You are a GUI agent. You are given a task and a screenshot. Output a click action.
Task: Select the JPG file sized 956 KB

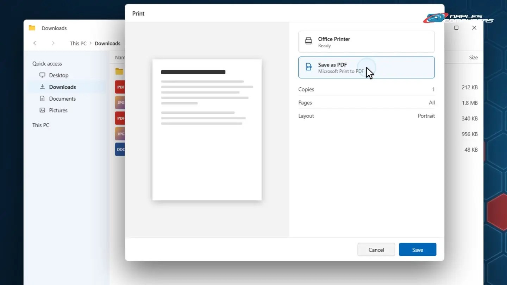pos(120,134)
